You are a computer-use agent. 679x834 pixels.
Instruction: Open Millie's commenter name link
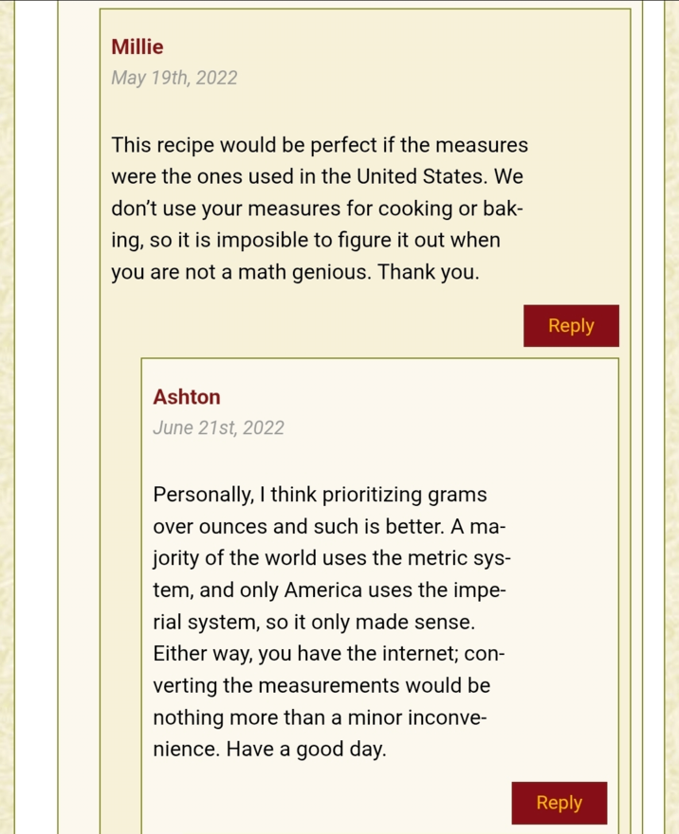[138, 46]
